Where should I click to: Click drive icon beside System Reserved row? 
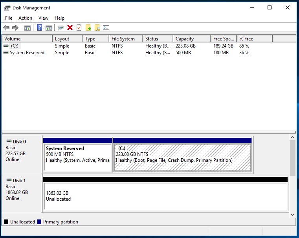(x=6, y=52)
